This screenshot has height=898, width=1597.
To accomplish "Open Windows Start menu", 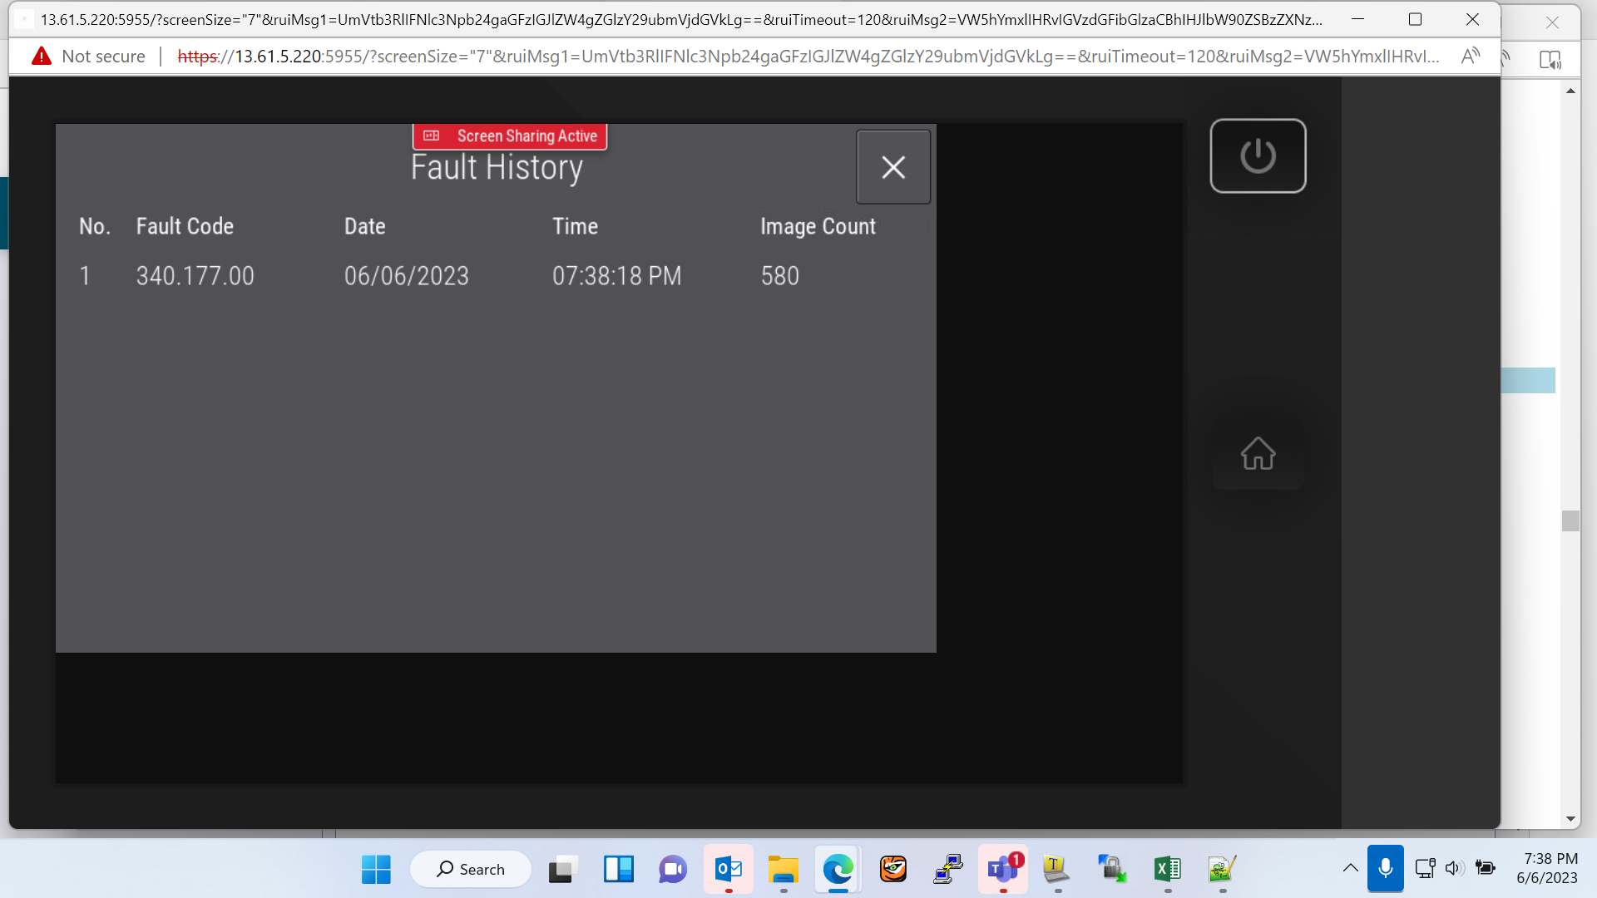I will click(376, 870).
